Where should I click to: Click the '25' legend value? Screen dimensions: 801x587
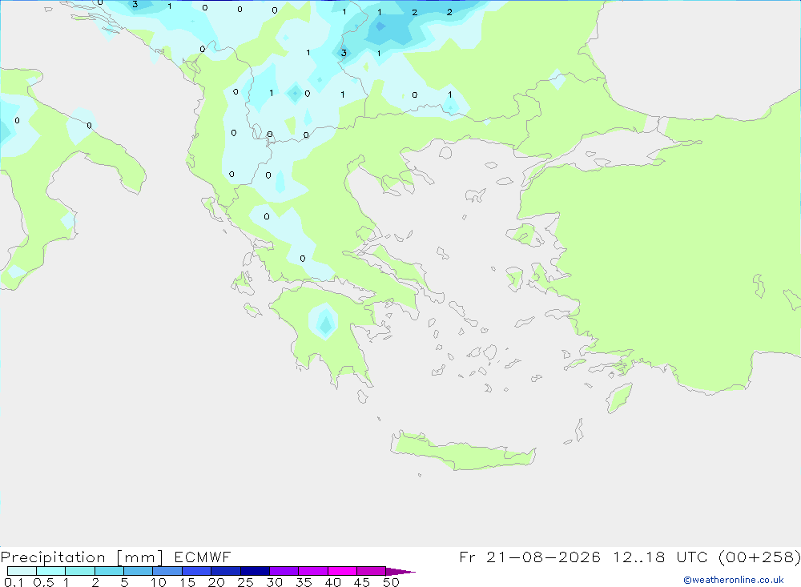(x=246, y=582)
